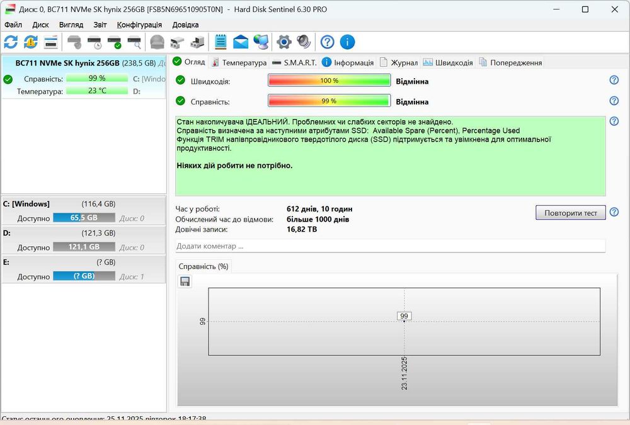Viewport: 630px width, 425px height.
Task: Click help icon beside Швидкодія bar
Action: tap(614, 80)
